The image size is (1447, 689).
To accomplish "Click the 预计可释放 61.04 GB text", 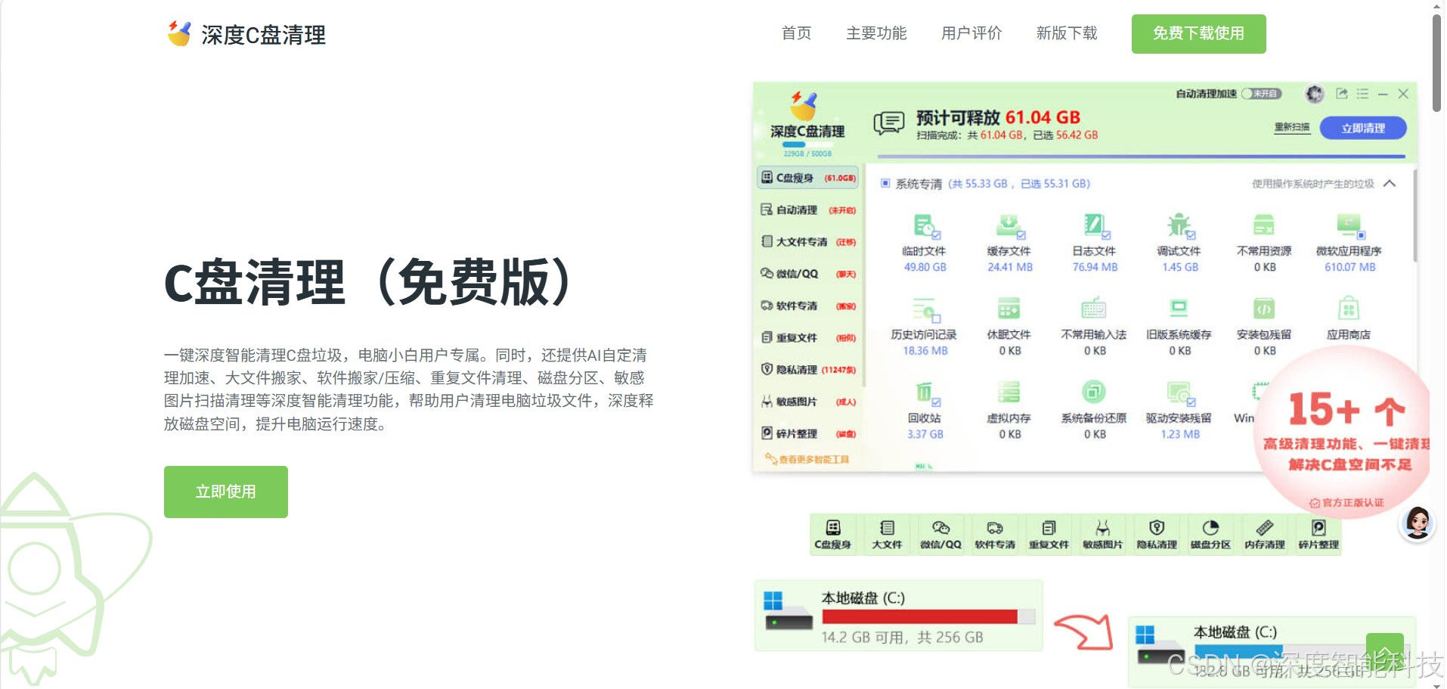I will pos(998,117).
